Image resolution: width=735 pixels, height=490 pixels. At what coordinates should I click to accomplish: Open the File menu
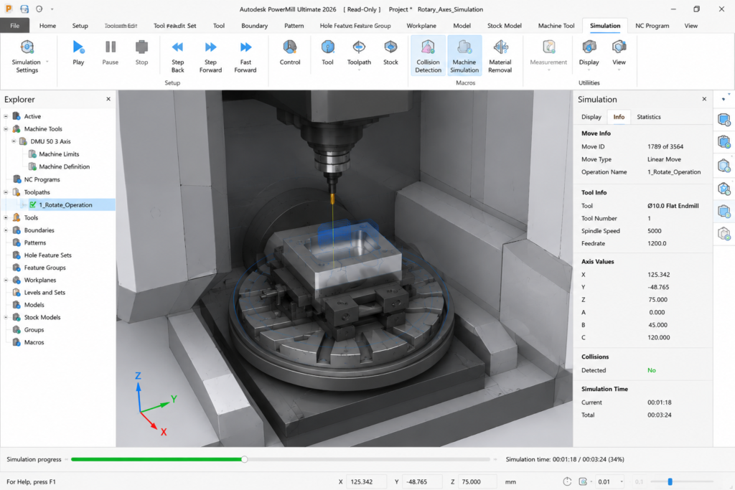(14, 26)
